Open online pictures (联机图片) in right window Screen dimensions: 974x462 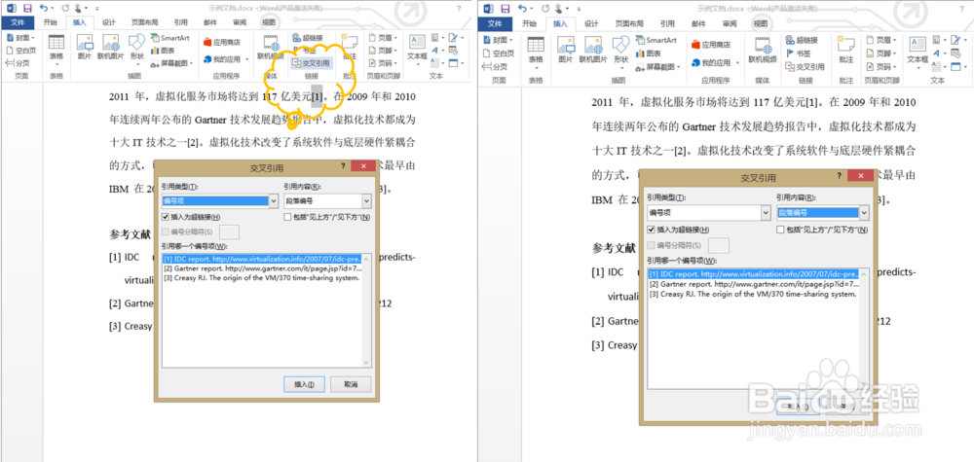[x=592, y=48]
